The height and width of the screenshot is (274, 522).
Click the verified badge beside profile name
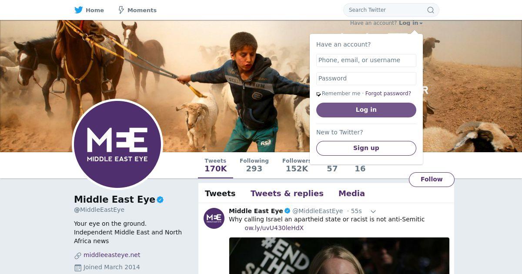[161, 200]
